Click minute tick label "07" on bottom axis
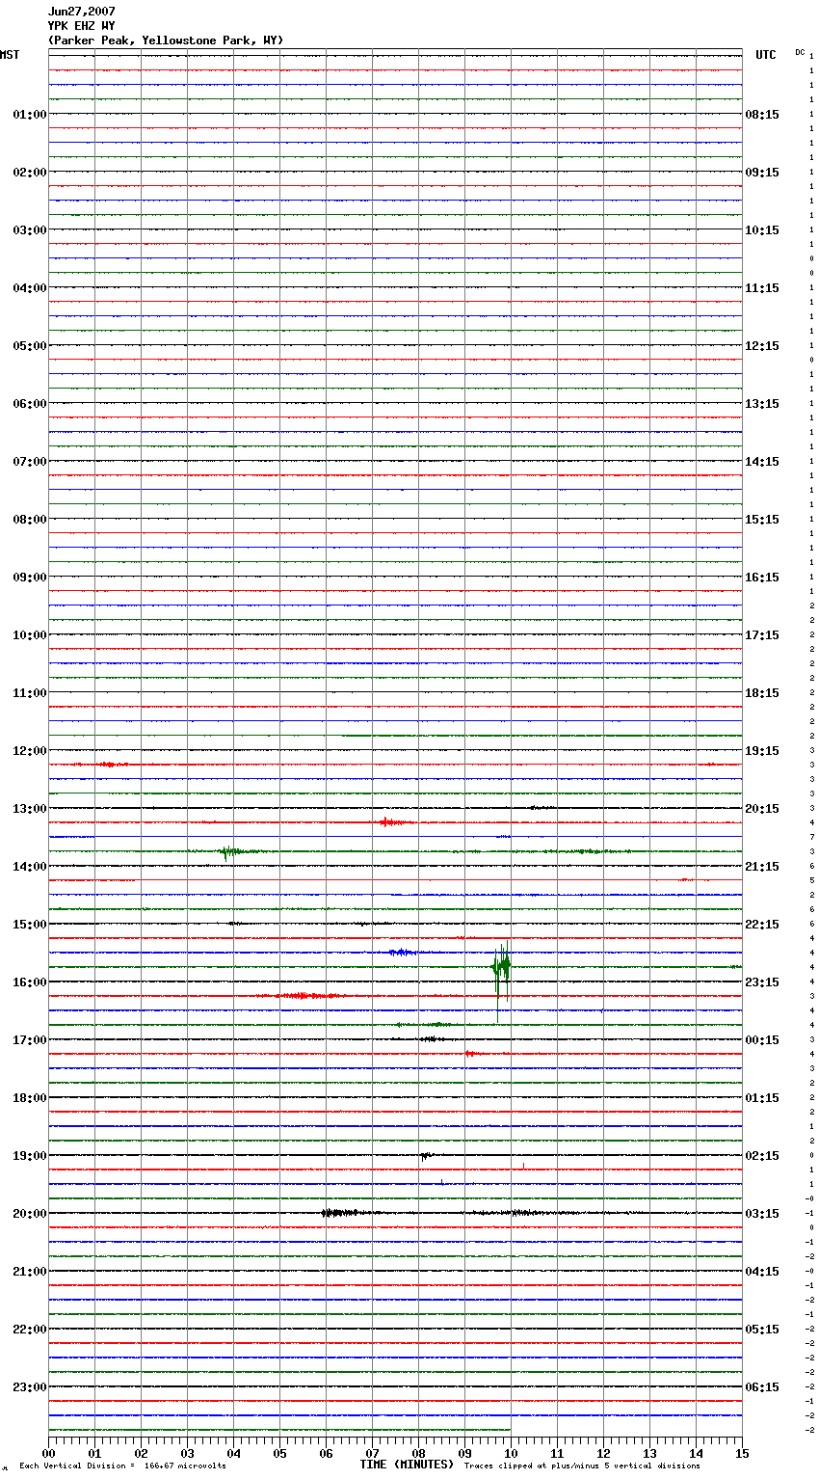819x1479 pixels. pyautogui.click(x=372, y=1453)
